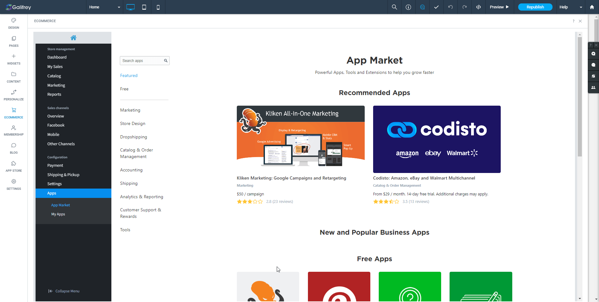Filter apps by Analytics & Reporting
The height and width of the screenshot is (302, 599).
(x=142, y=197)
